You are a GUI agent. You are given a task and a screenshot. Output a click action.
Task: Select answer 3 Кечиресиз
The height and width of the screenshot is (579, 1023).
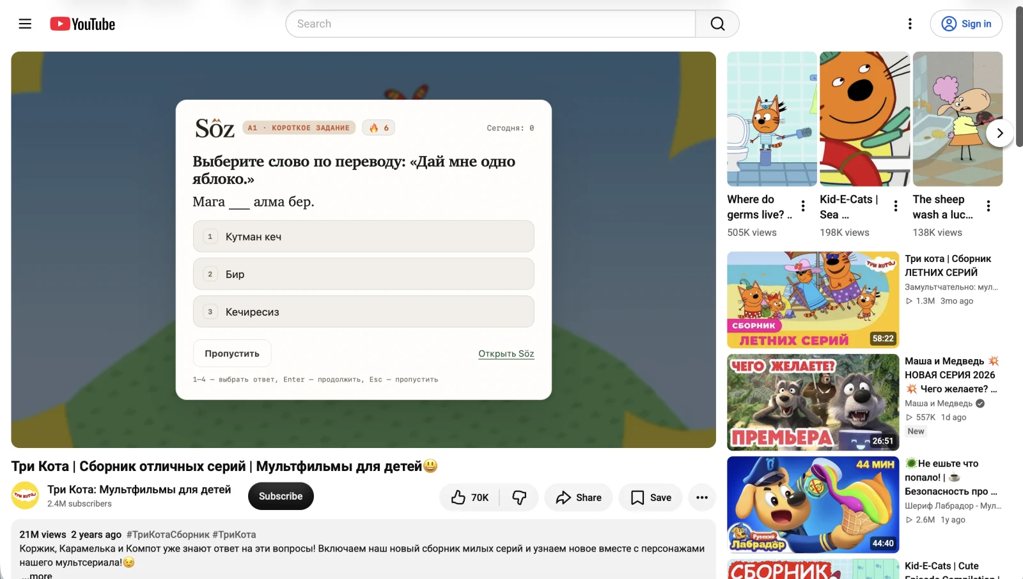(363, 312)
